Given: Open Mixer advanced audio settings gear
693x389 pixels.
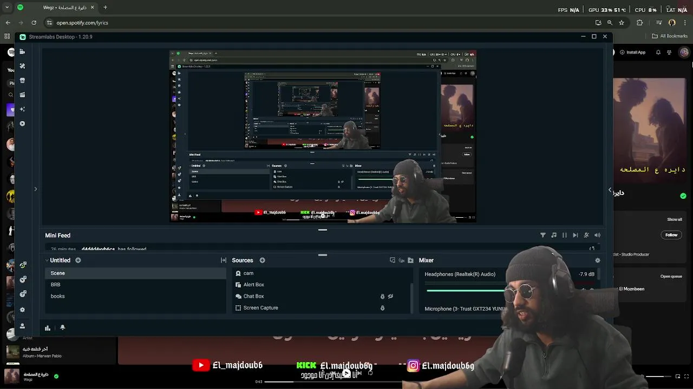Looking at the screenshot, I should (x=598, y=260).
